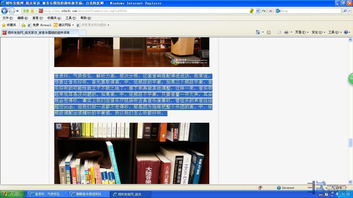Click the Home page icon
The height and width of the screenshot is (198, 353).
[258, 32]
